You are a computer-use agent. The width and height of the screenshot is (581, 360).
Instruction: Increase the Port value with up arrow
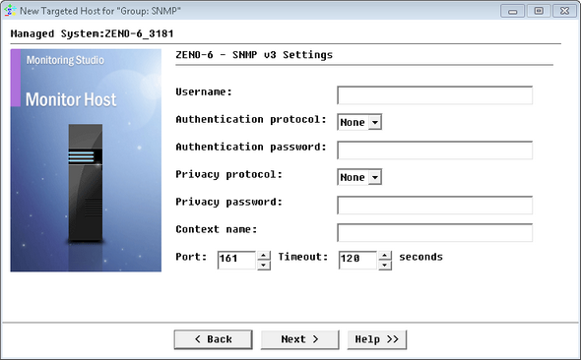click(264, 256)
